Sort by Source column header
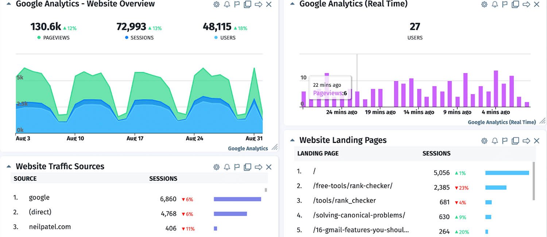Screen dimensions: 547x237 [x=25, y=179]
